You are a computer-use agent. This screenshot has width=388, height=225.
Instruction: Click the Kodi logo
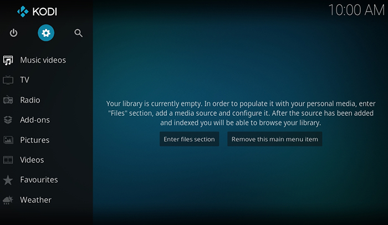pyautogui.click(x=37, y=12)
